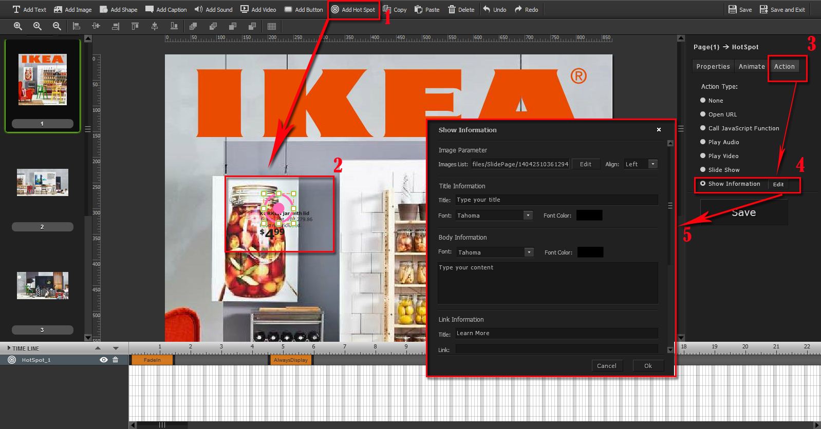Click Add Button tool
Image resolution: width=821 pixels, height=429 pixels.
coord(303,9)
